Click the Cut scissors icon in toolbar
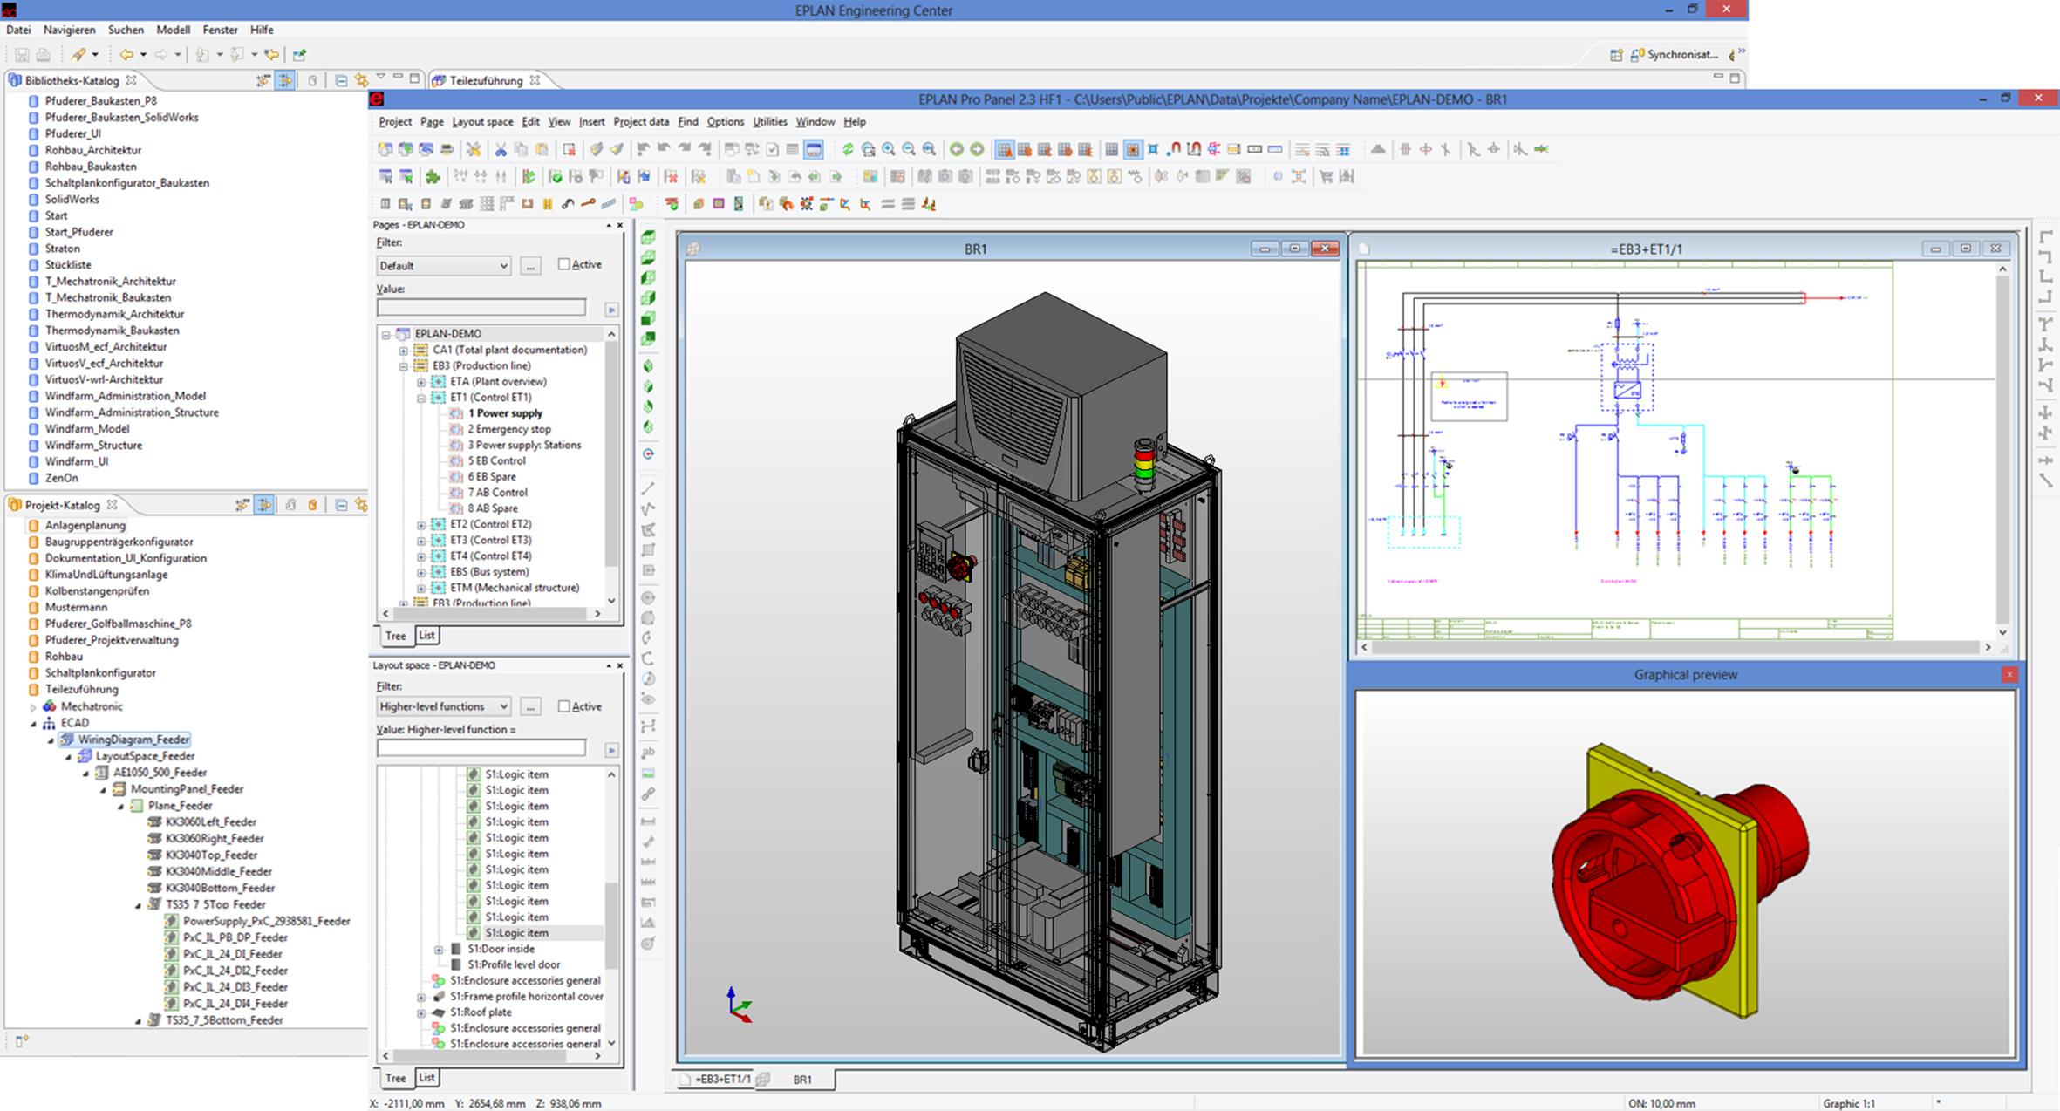Screen dimensions: 2060x1111 tap(501, 149)
